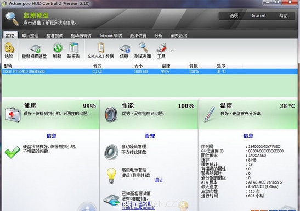Open the 帮助 menu in header

click(x=283, y=16)
